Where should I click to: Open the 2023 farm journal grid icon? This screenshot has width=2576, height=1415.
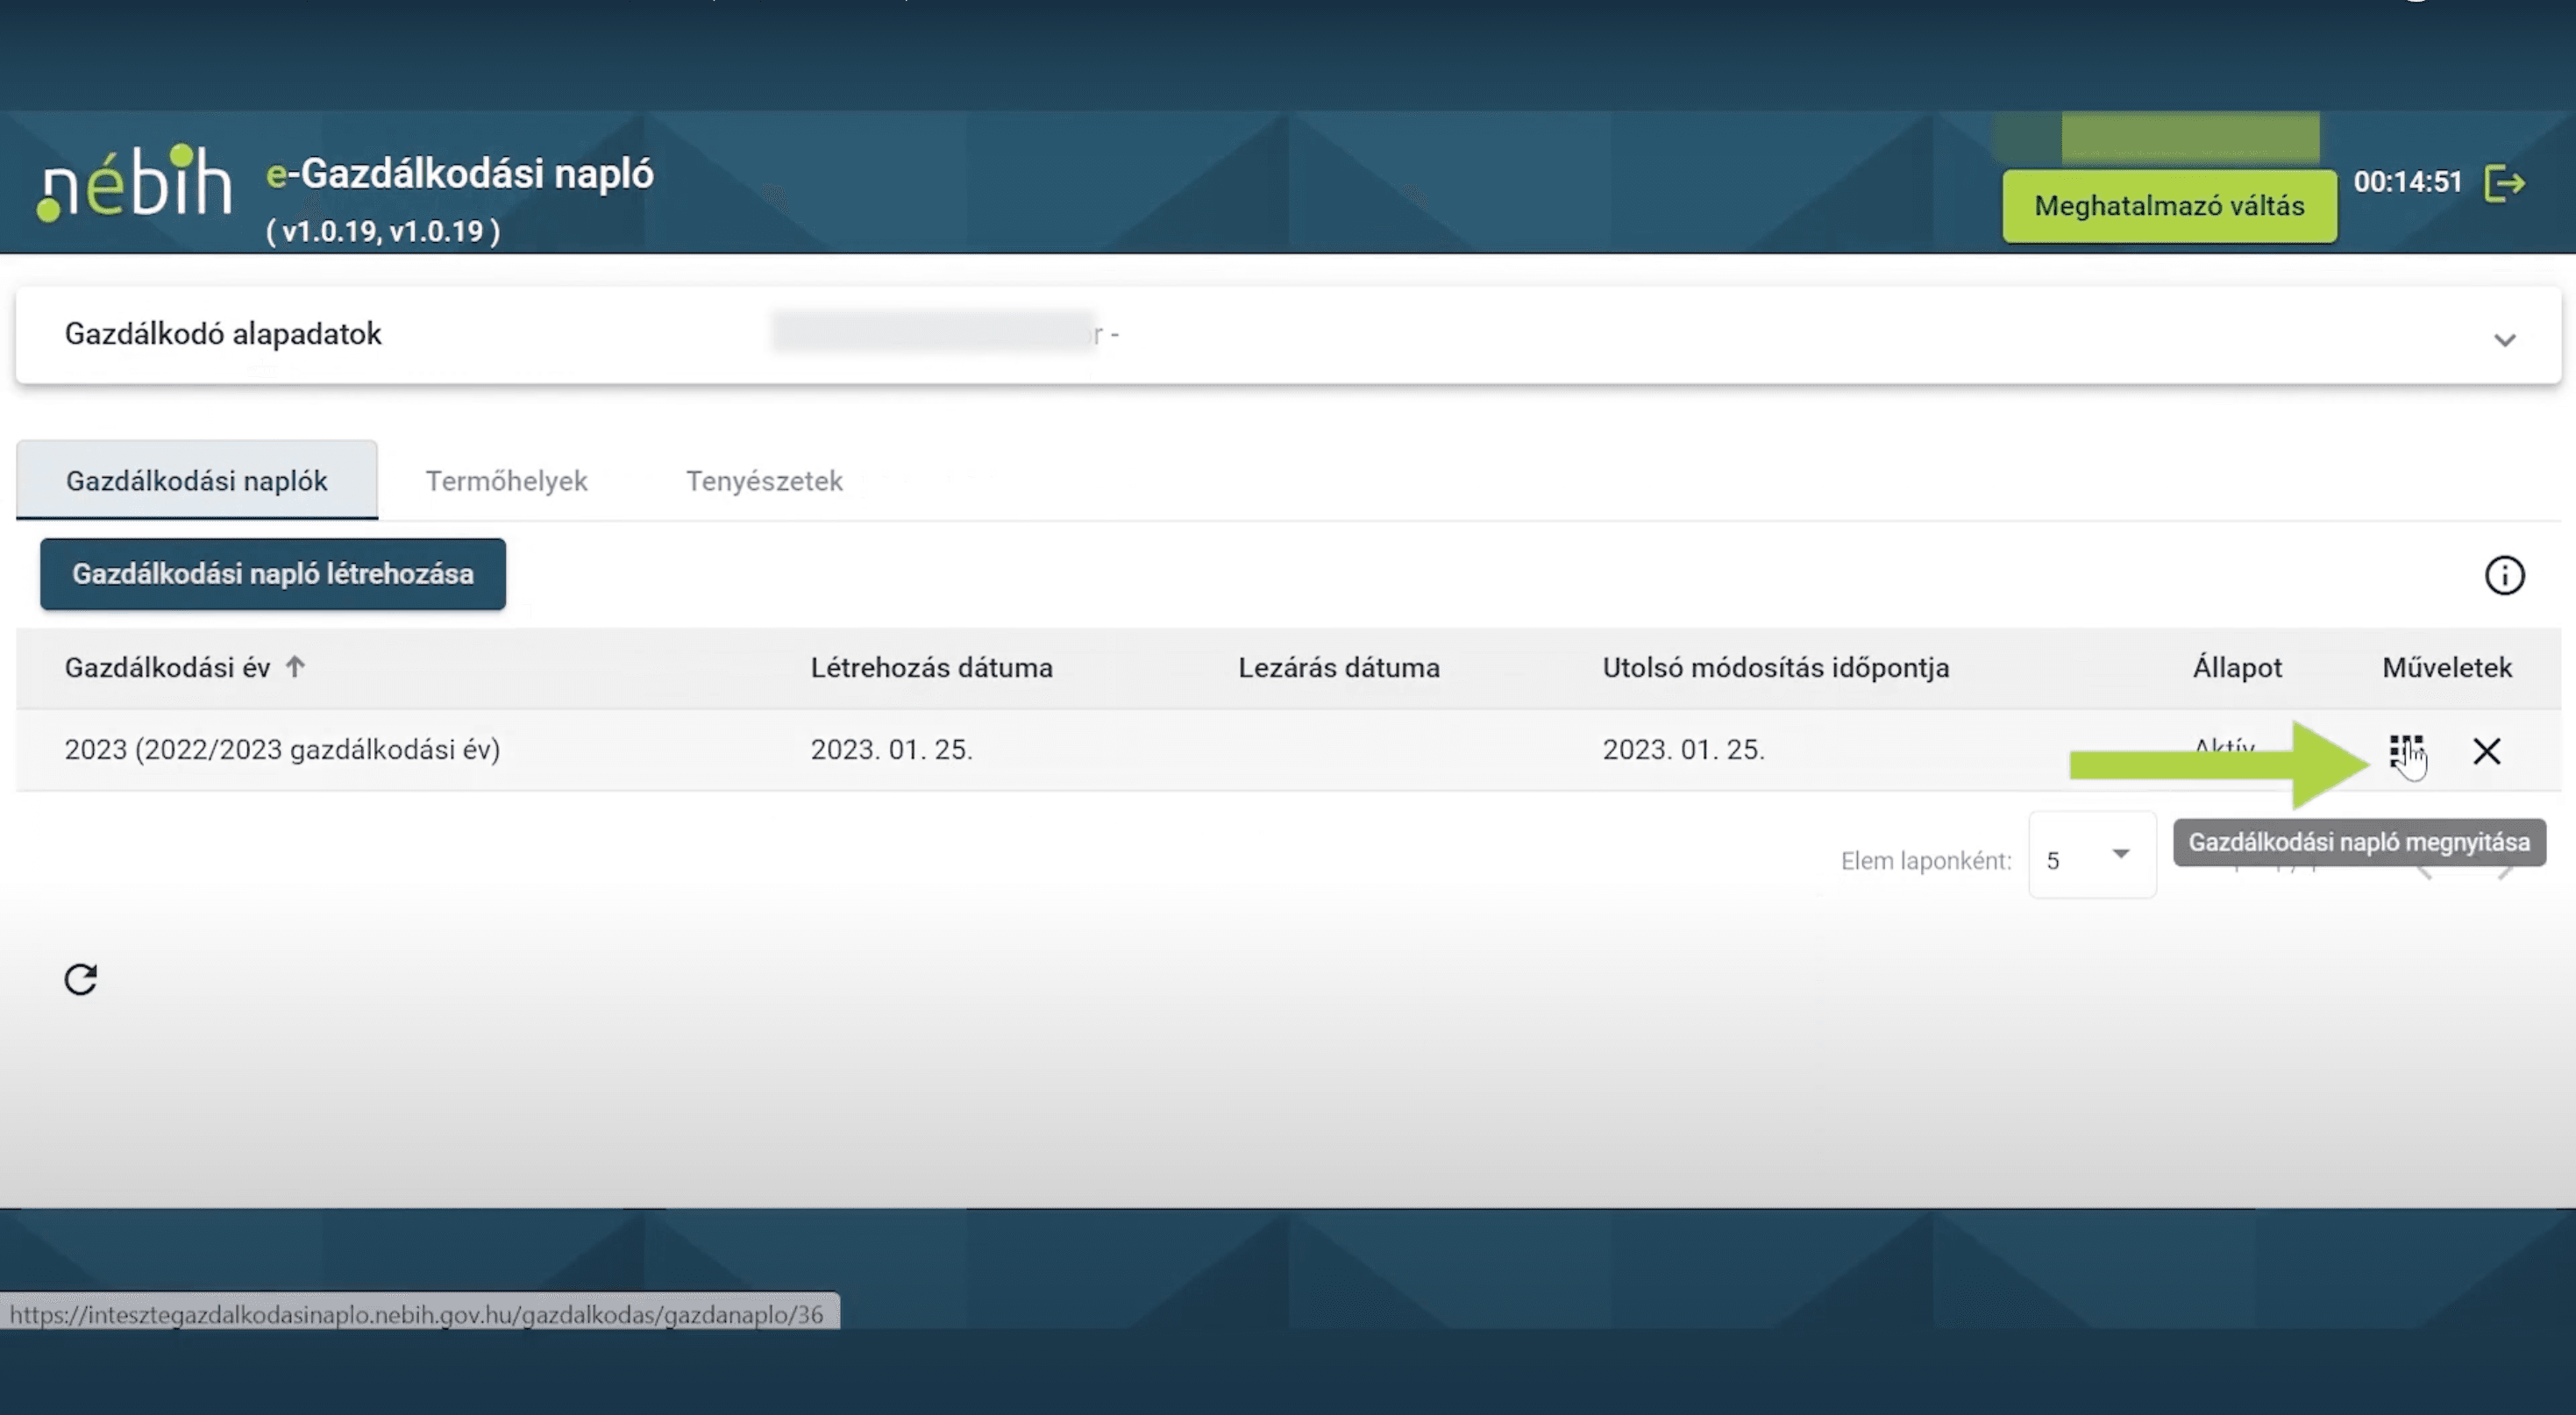pyautogui.click(x=2404, y=749)
